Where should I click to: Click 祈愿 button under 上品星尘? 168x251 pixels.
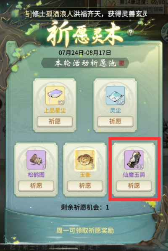pos(55,122)
